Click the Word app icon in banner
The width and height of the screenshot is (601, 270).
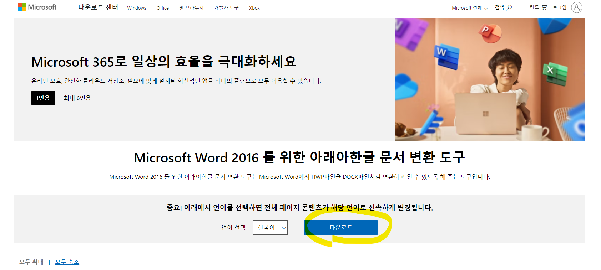pyautogui.click(x=446, y=57)
